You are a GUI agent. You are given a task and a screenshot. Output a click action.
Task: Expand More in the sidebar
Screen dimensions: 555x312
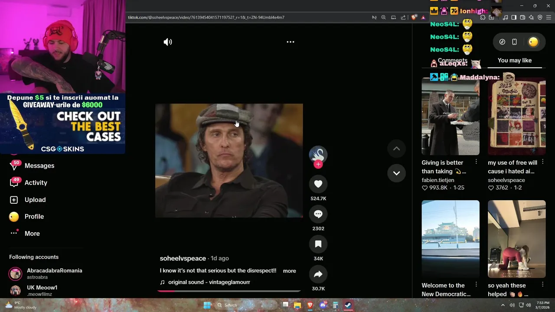(x=26, y=234)
